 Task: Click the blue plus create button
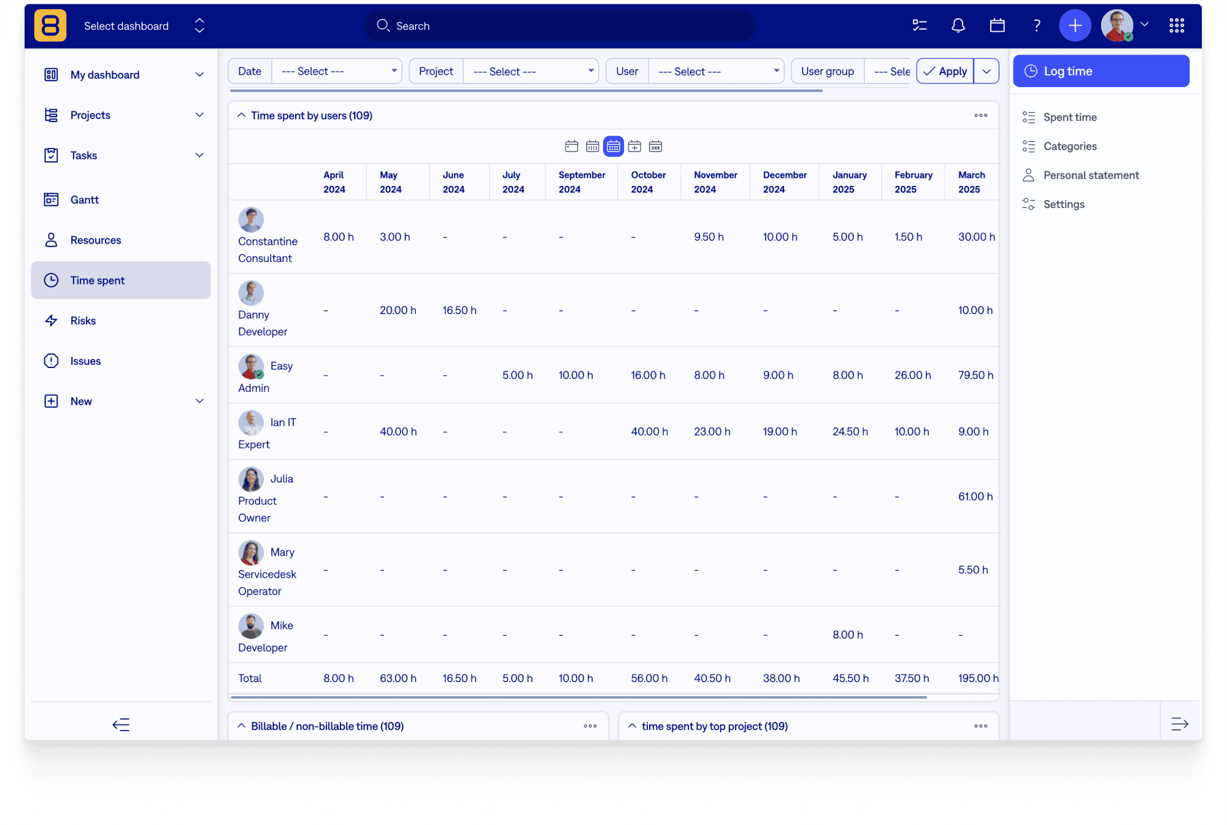(1075, 26)
